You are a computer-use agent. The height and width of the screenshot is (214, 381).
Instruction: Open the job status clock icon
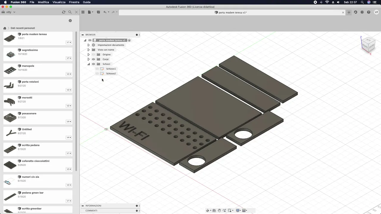(362, 12)
